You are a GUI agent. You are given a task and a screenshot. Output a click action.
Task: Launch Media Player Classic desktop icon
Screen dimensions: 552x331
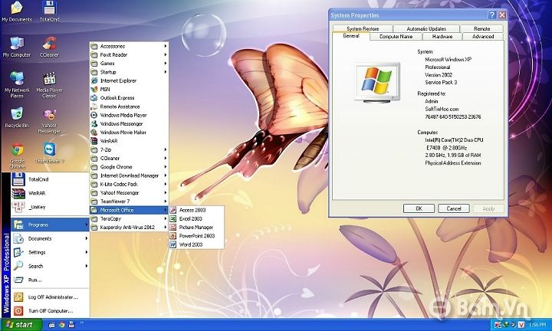coord(49,85)
